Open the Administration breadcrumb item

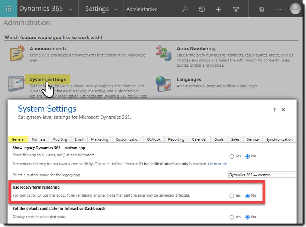coord(142,9)
